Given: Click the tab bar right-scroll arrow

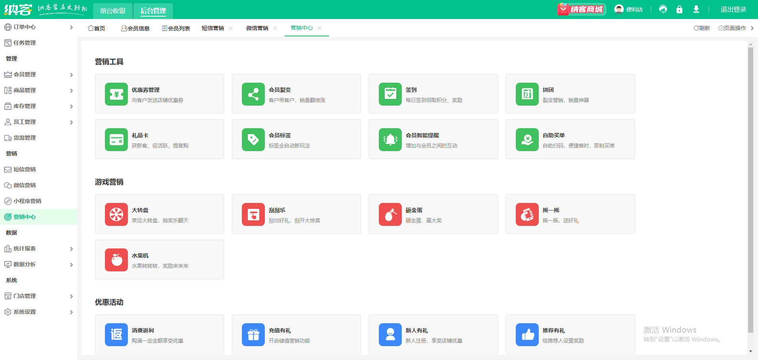Looking at the screenshot, I should [x=752, y=28].
